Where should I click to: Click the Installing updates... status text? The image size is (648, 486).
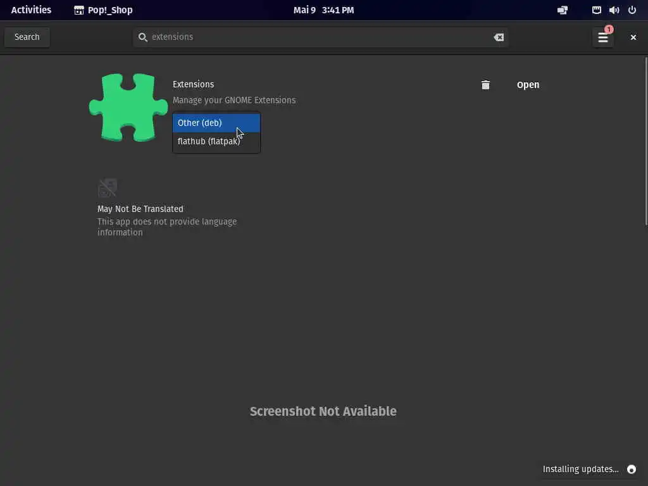[581, 469]
